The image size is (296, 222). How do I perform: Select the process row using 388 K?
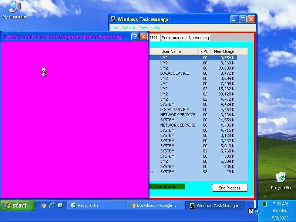[193, 156]
